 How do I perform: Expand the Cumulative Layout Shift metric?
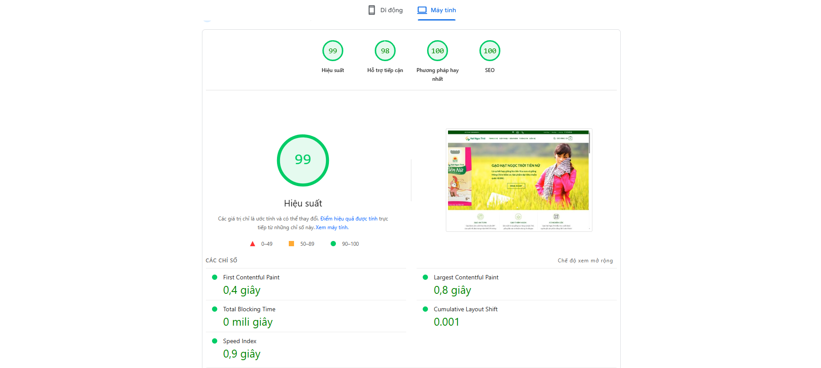pyautogui.click(x=465, y=309)
